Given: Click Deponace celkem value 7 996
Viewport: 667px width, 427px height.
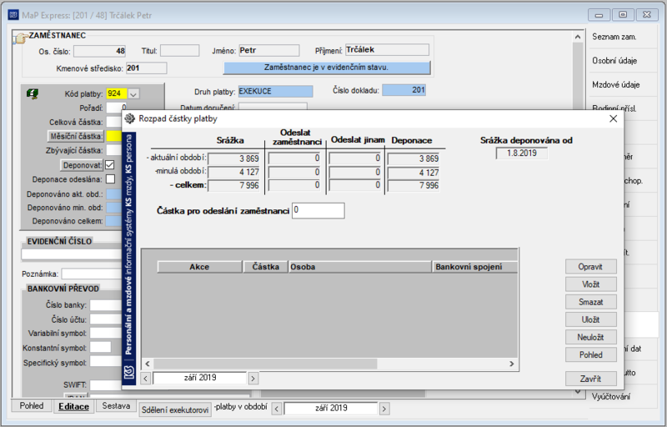Looking at the screenshot, I should point(414,185).
